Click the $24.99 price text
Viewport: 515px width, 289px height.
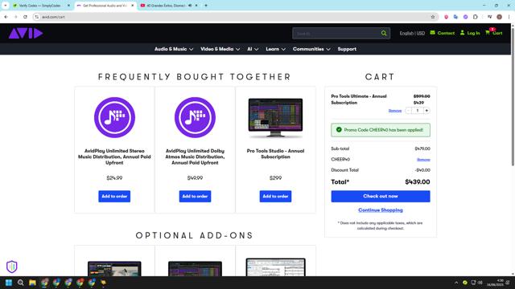pos(114,177)
